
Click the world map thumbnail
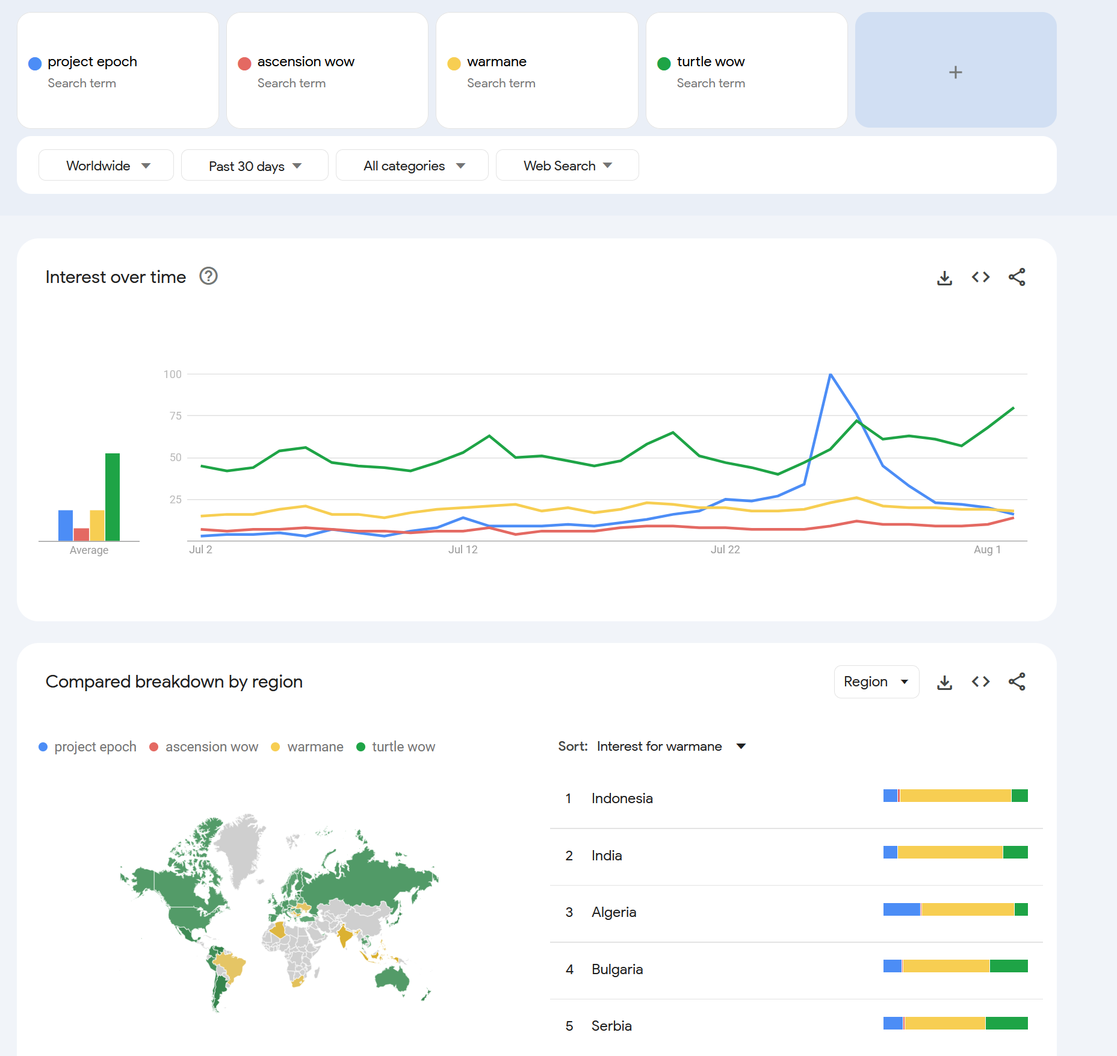point(280,912)
